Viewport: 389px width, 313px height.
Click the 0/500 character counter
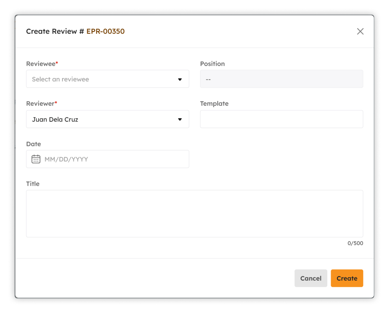[355, 243]
